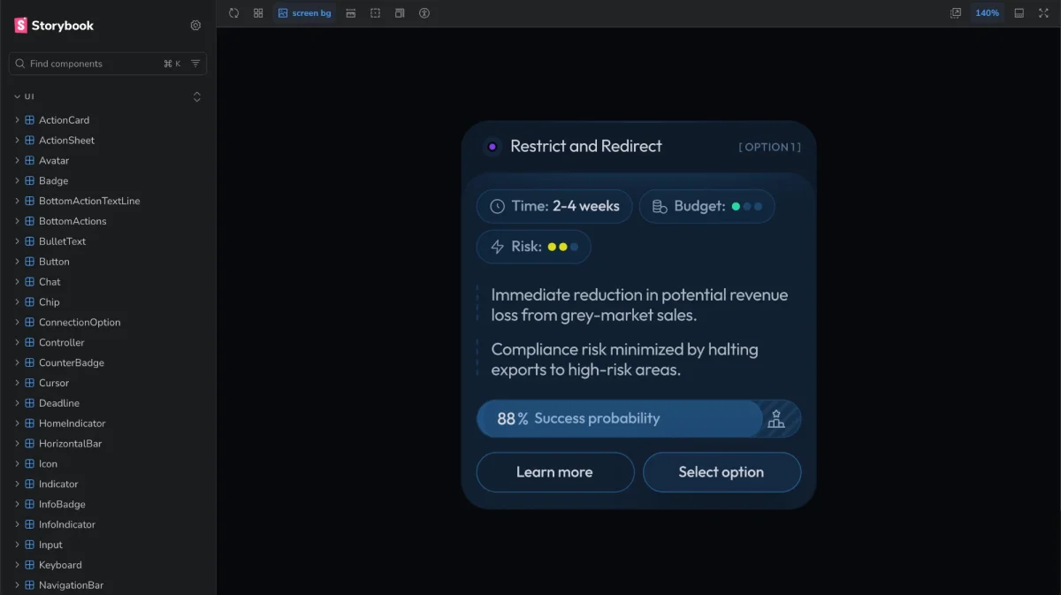
Task: Click the fullscreen toolbar icon
Action: (x=1043, y=13)
